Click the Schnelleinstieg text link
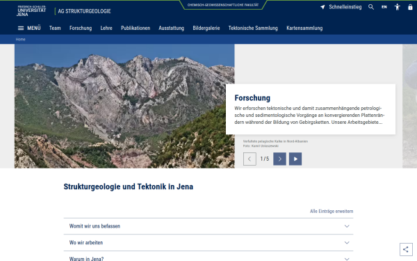The image size is (417, 261). pos(345,7)
